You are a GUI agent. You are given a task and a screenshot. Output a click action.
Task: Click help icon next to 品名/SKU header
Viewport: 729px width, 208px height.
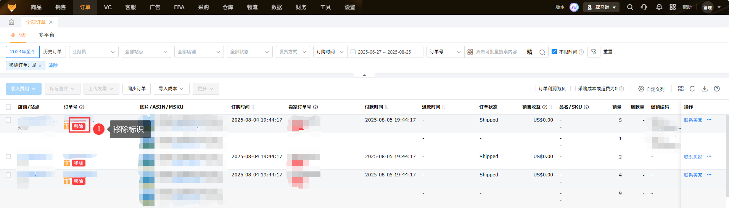pos(586,107)
